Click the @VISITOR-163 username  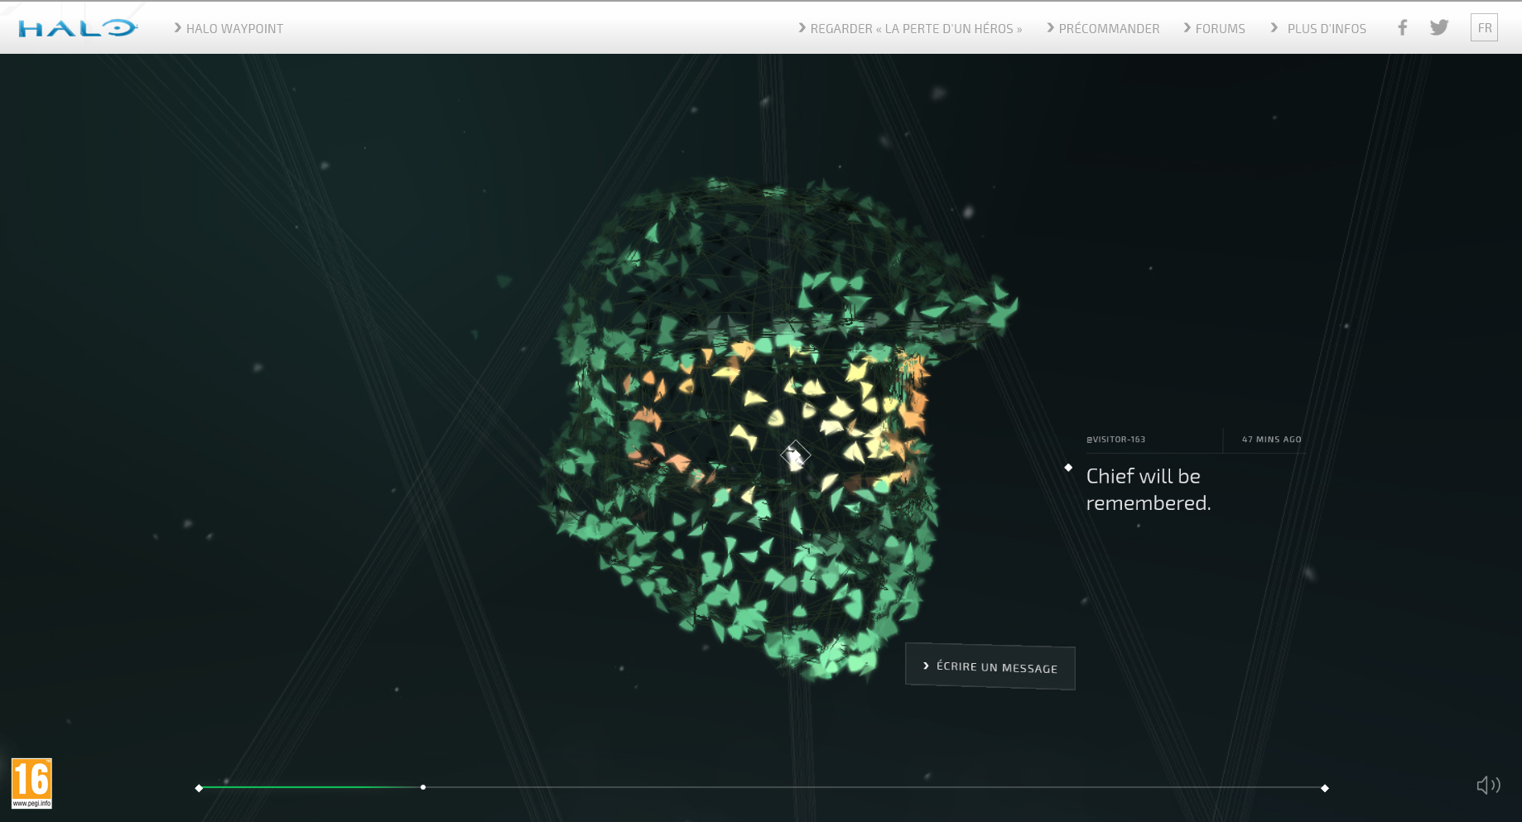[1115, 440]
